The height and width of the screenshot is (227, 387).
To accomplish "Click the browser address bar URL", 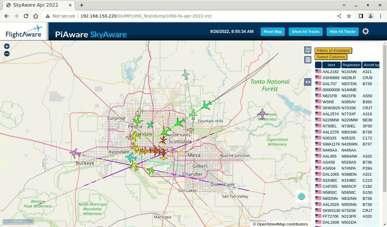I will tap(146, 16).
